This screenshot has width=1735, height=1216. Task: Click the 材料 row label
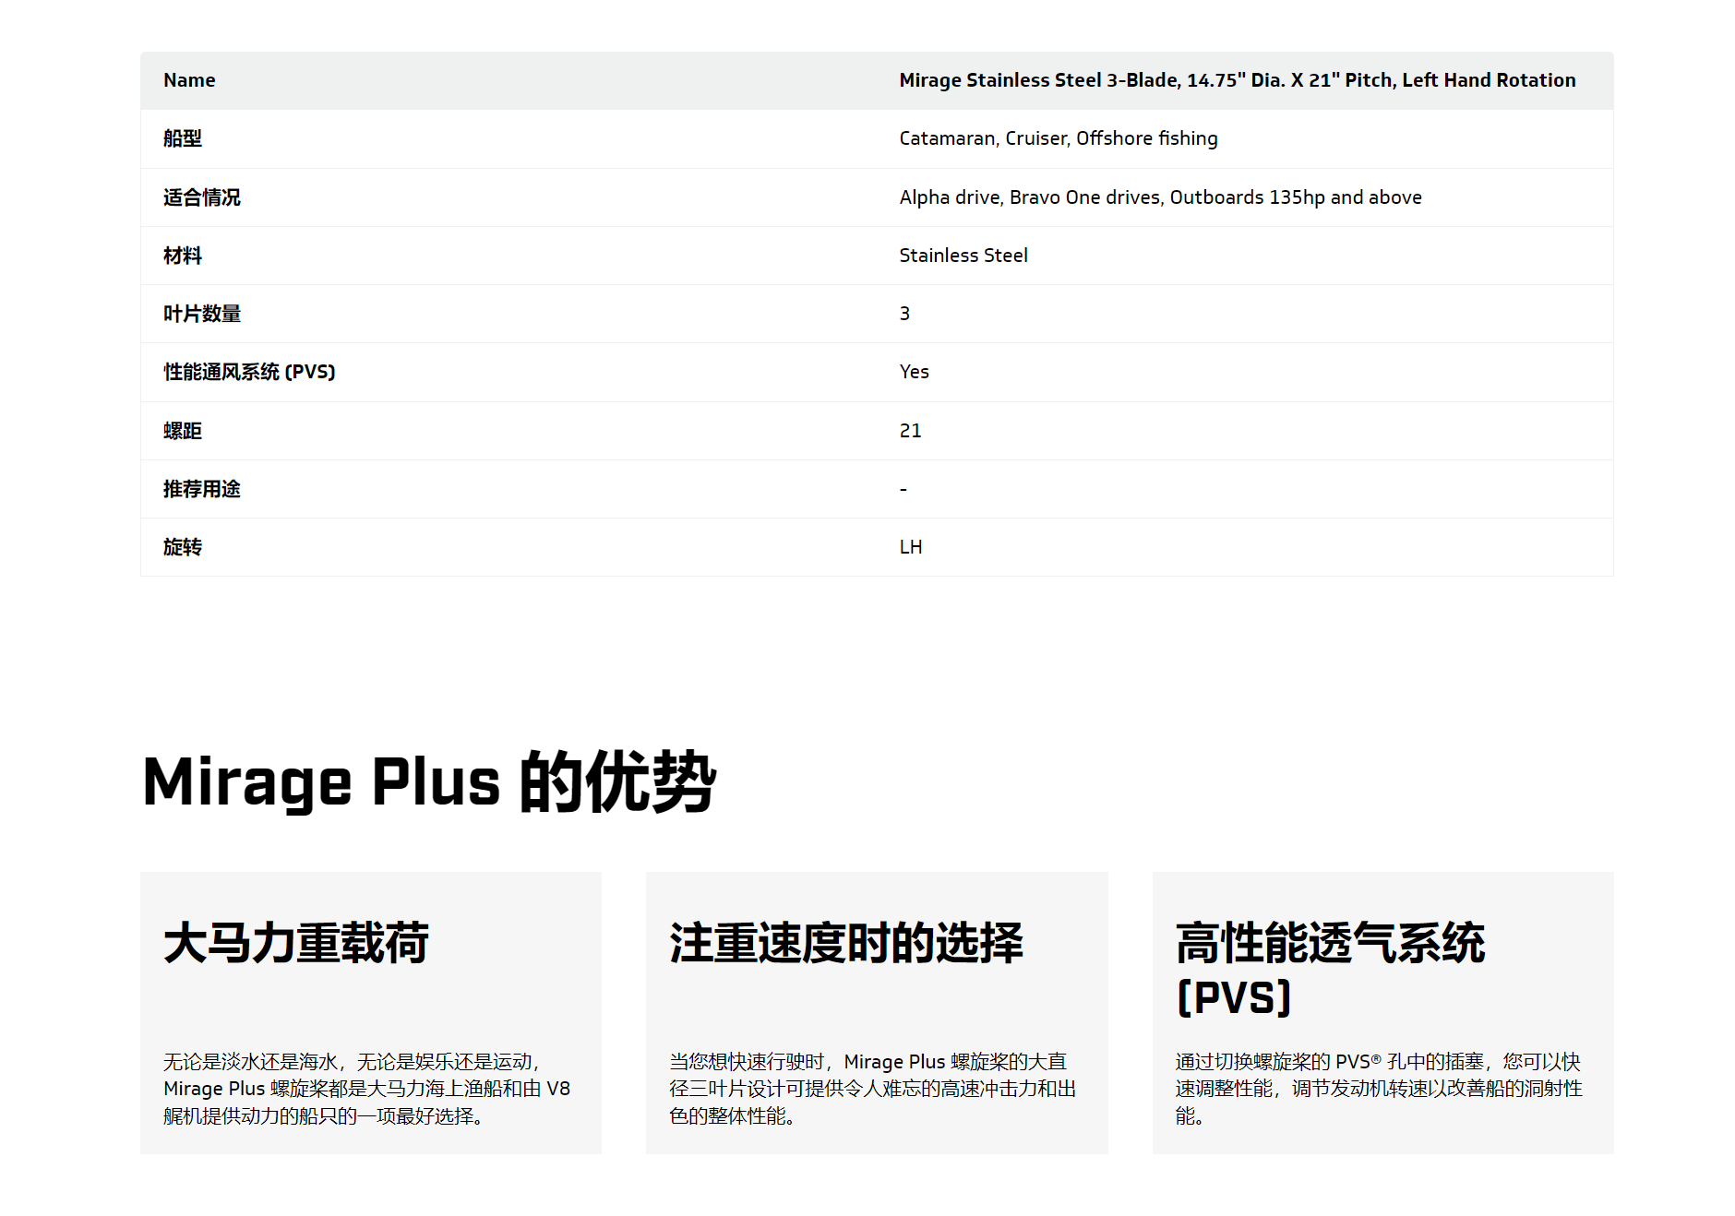click(x=183, y=256)
